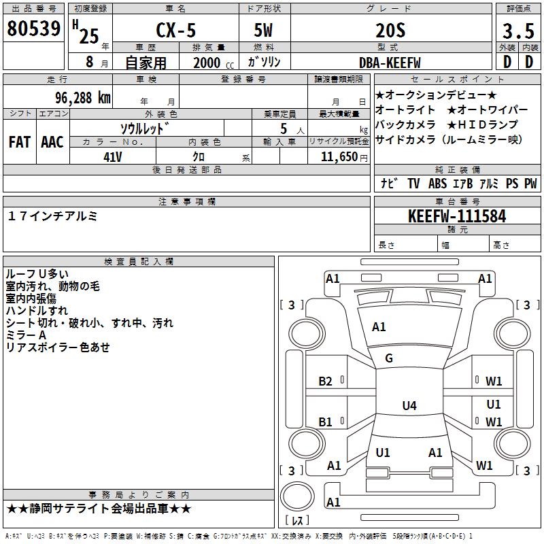Screen dimensions: 544x544
Task: Click the ★オートワイパー sales point
Action: (487, 109)
